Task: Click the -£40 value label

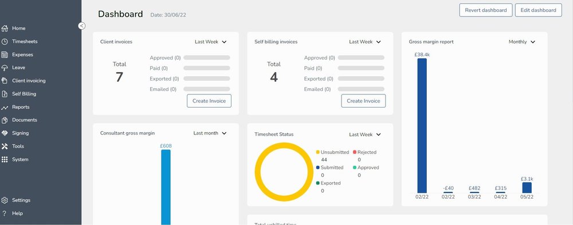Action: (x=449, y=188)
